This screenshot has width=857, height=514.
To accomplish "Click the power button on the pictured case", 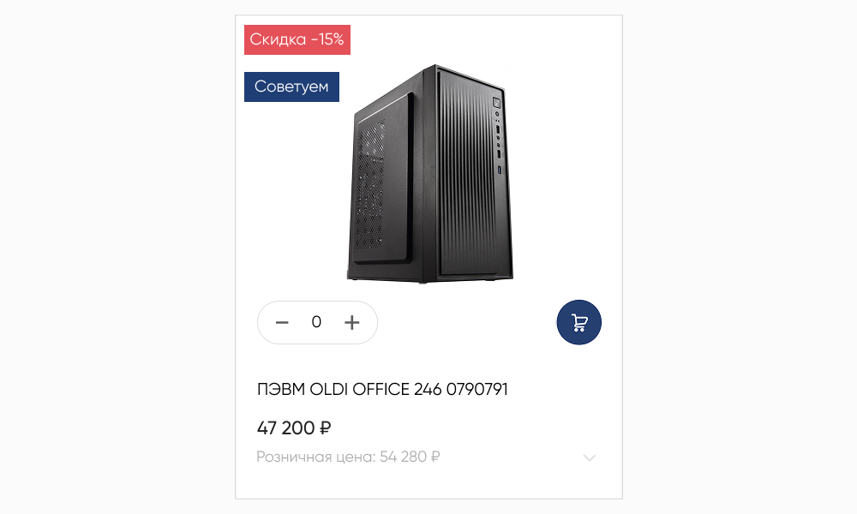I will click(497, 102).
